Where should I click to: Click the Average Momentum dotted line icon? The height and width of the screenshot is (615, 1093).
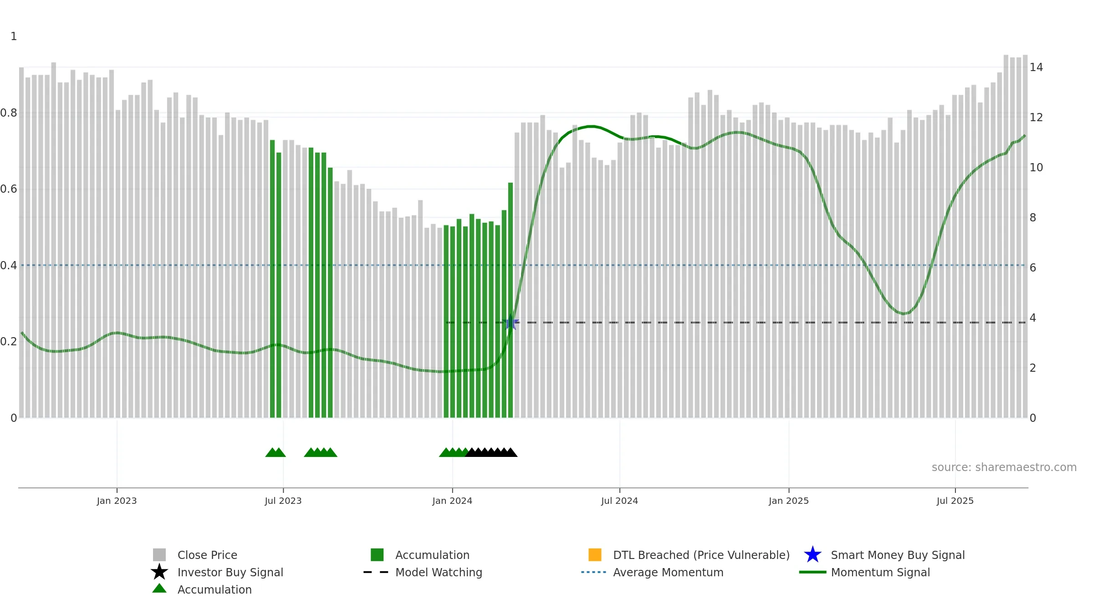click(x=593, y=572)
